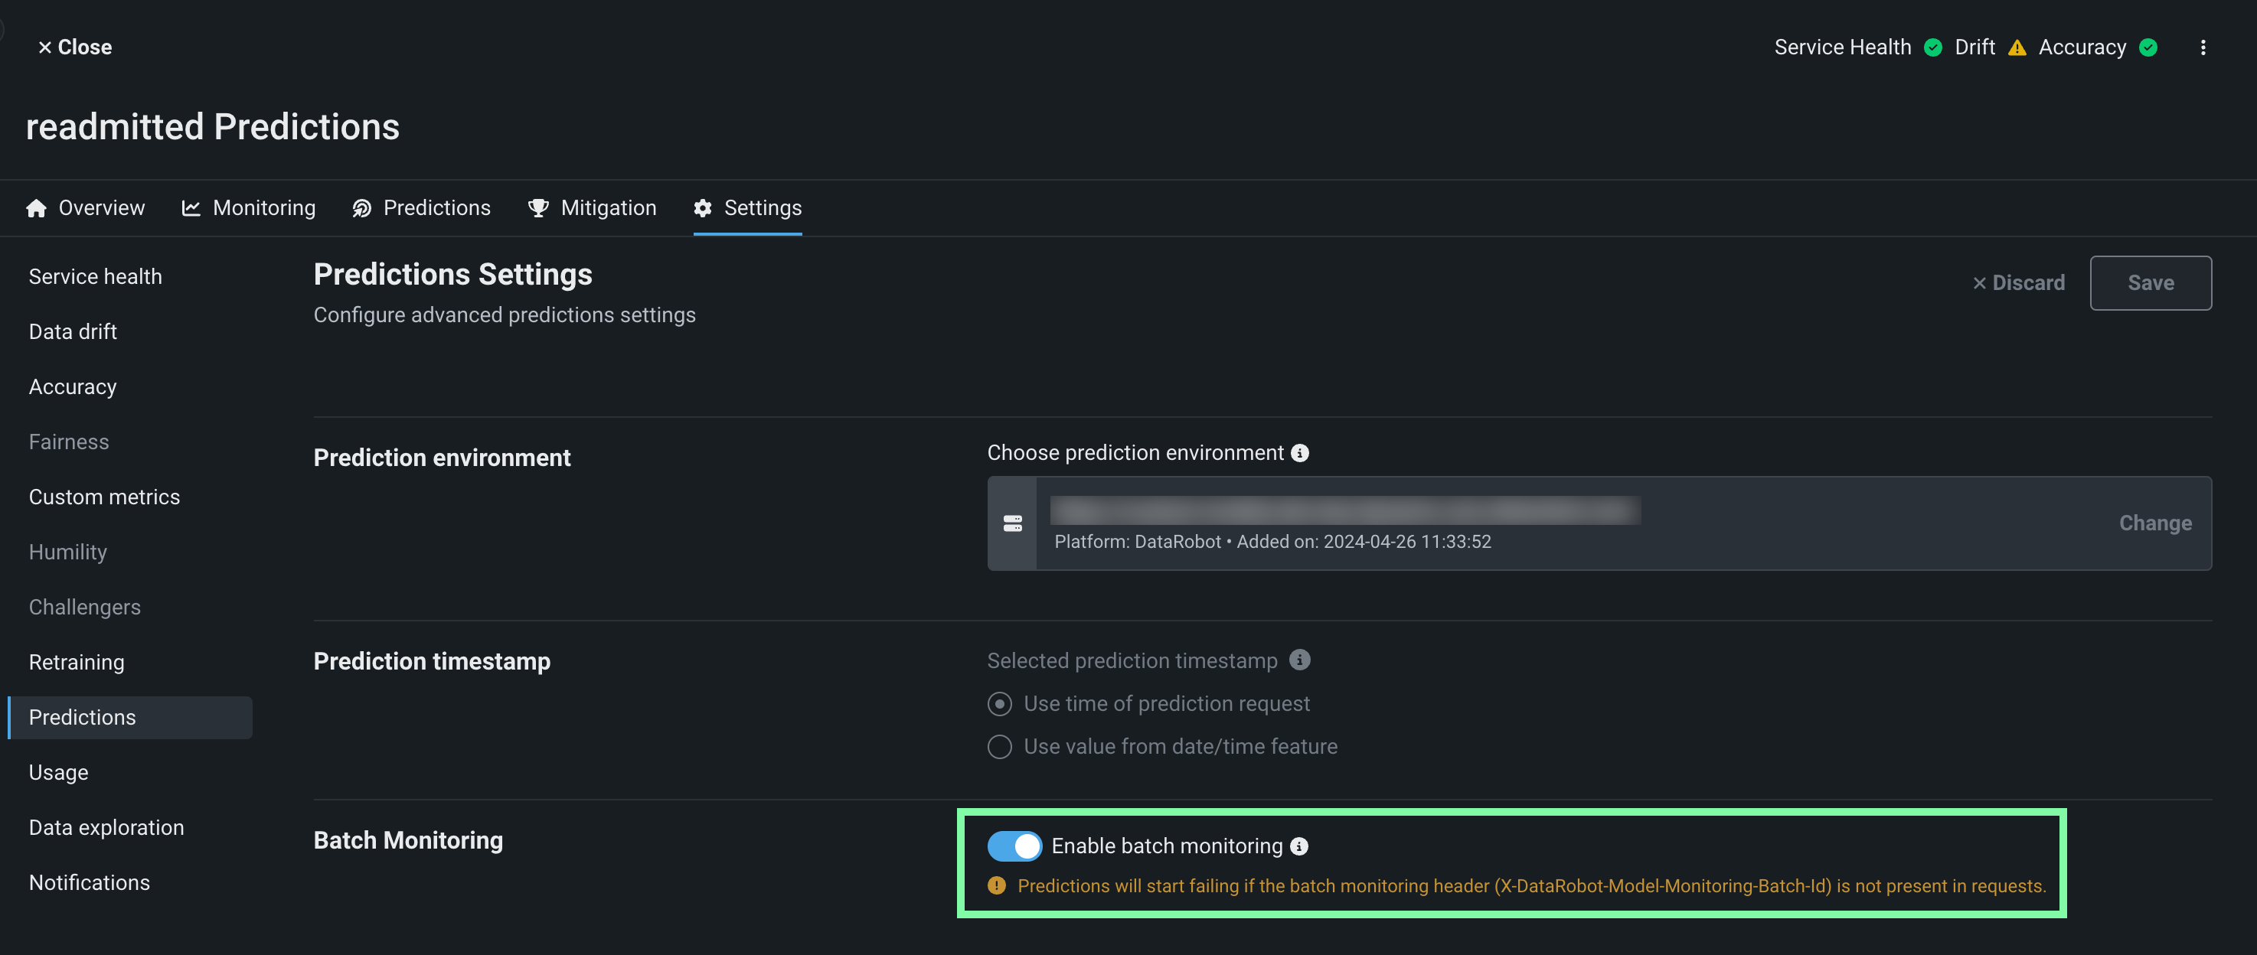Switch to the Mitigation tab
The image size is (2257, 955).
click(593, 208)
